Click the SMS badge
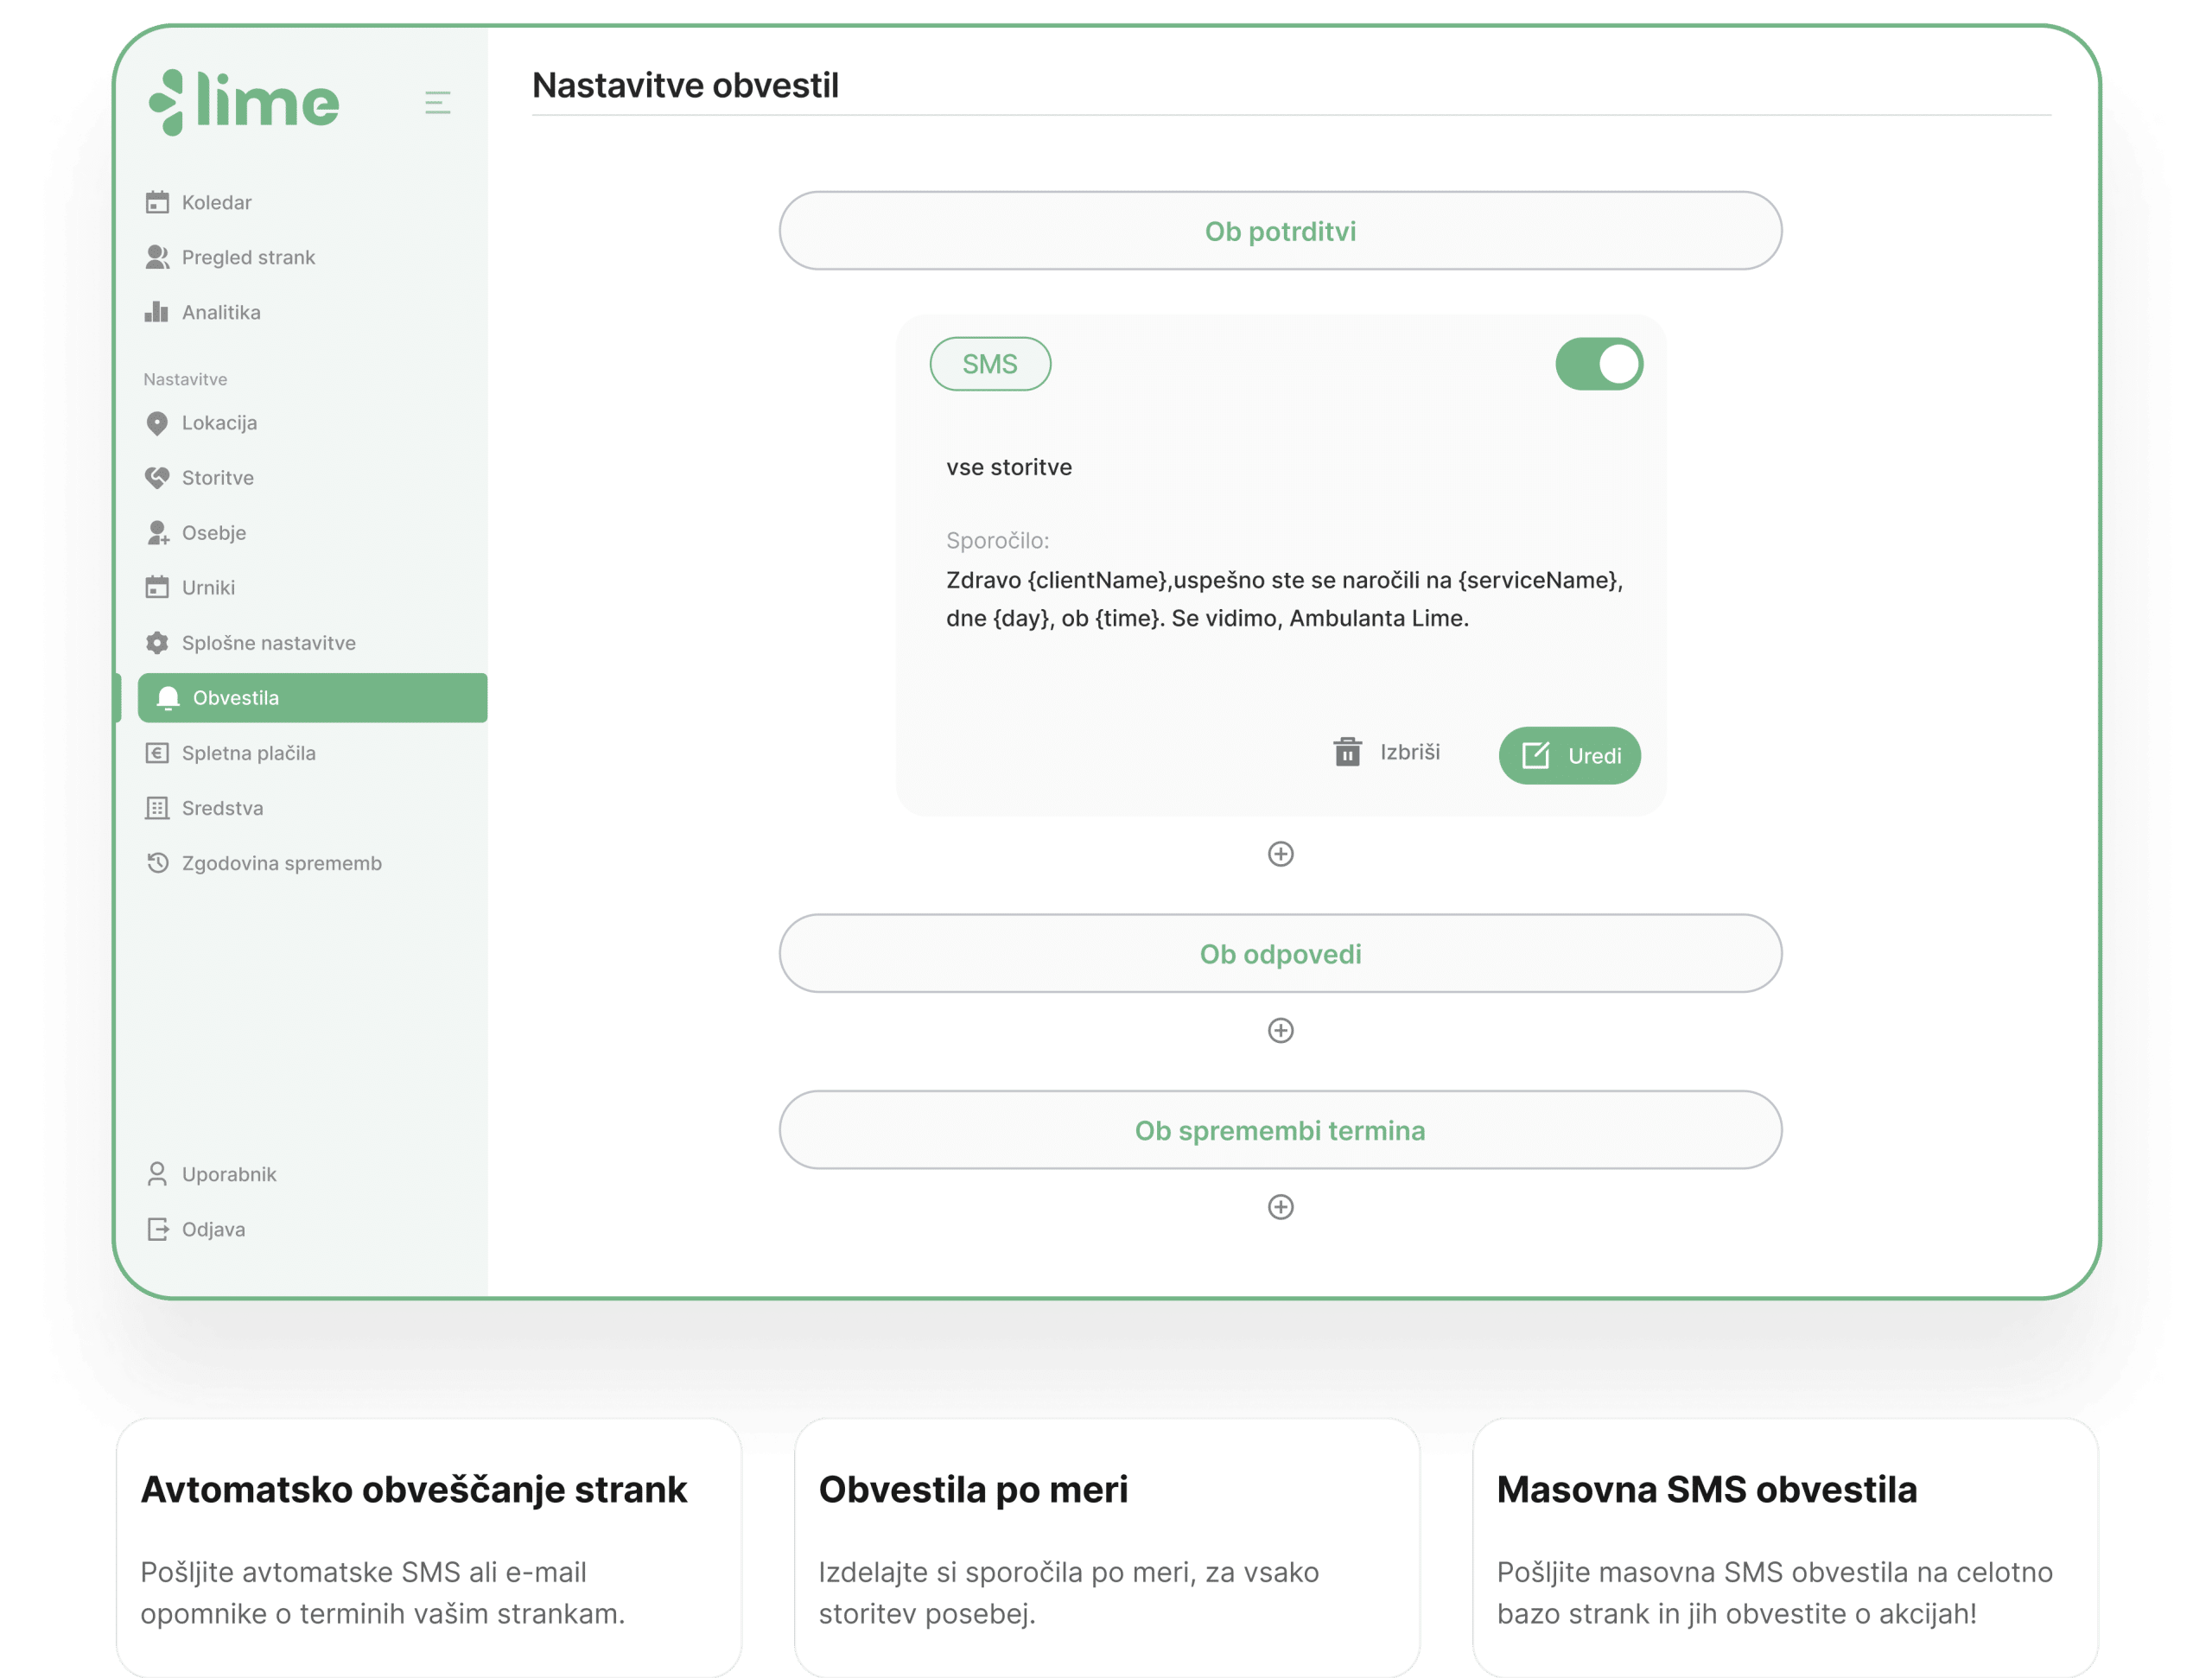2212x1678 pixels. [x=990, y=364]
